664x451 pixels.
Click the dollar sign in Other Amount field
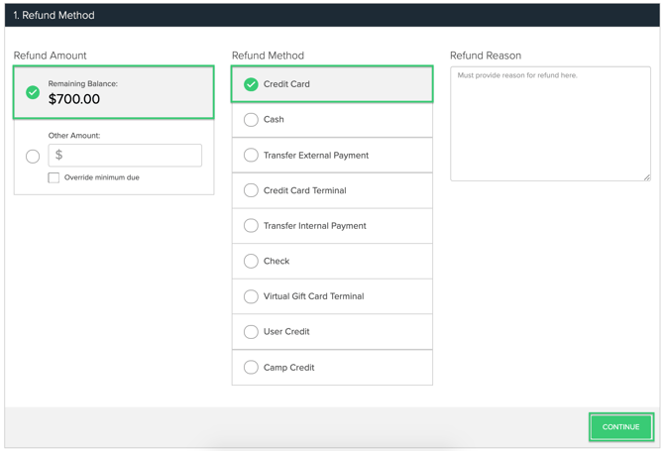[x=59, y=156]
